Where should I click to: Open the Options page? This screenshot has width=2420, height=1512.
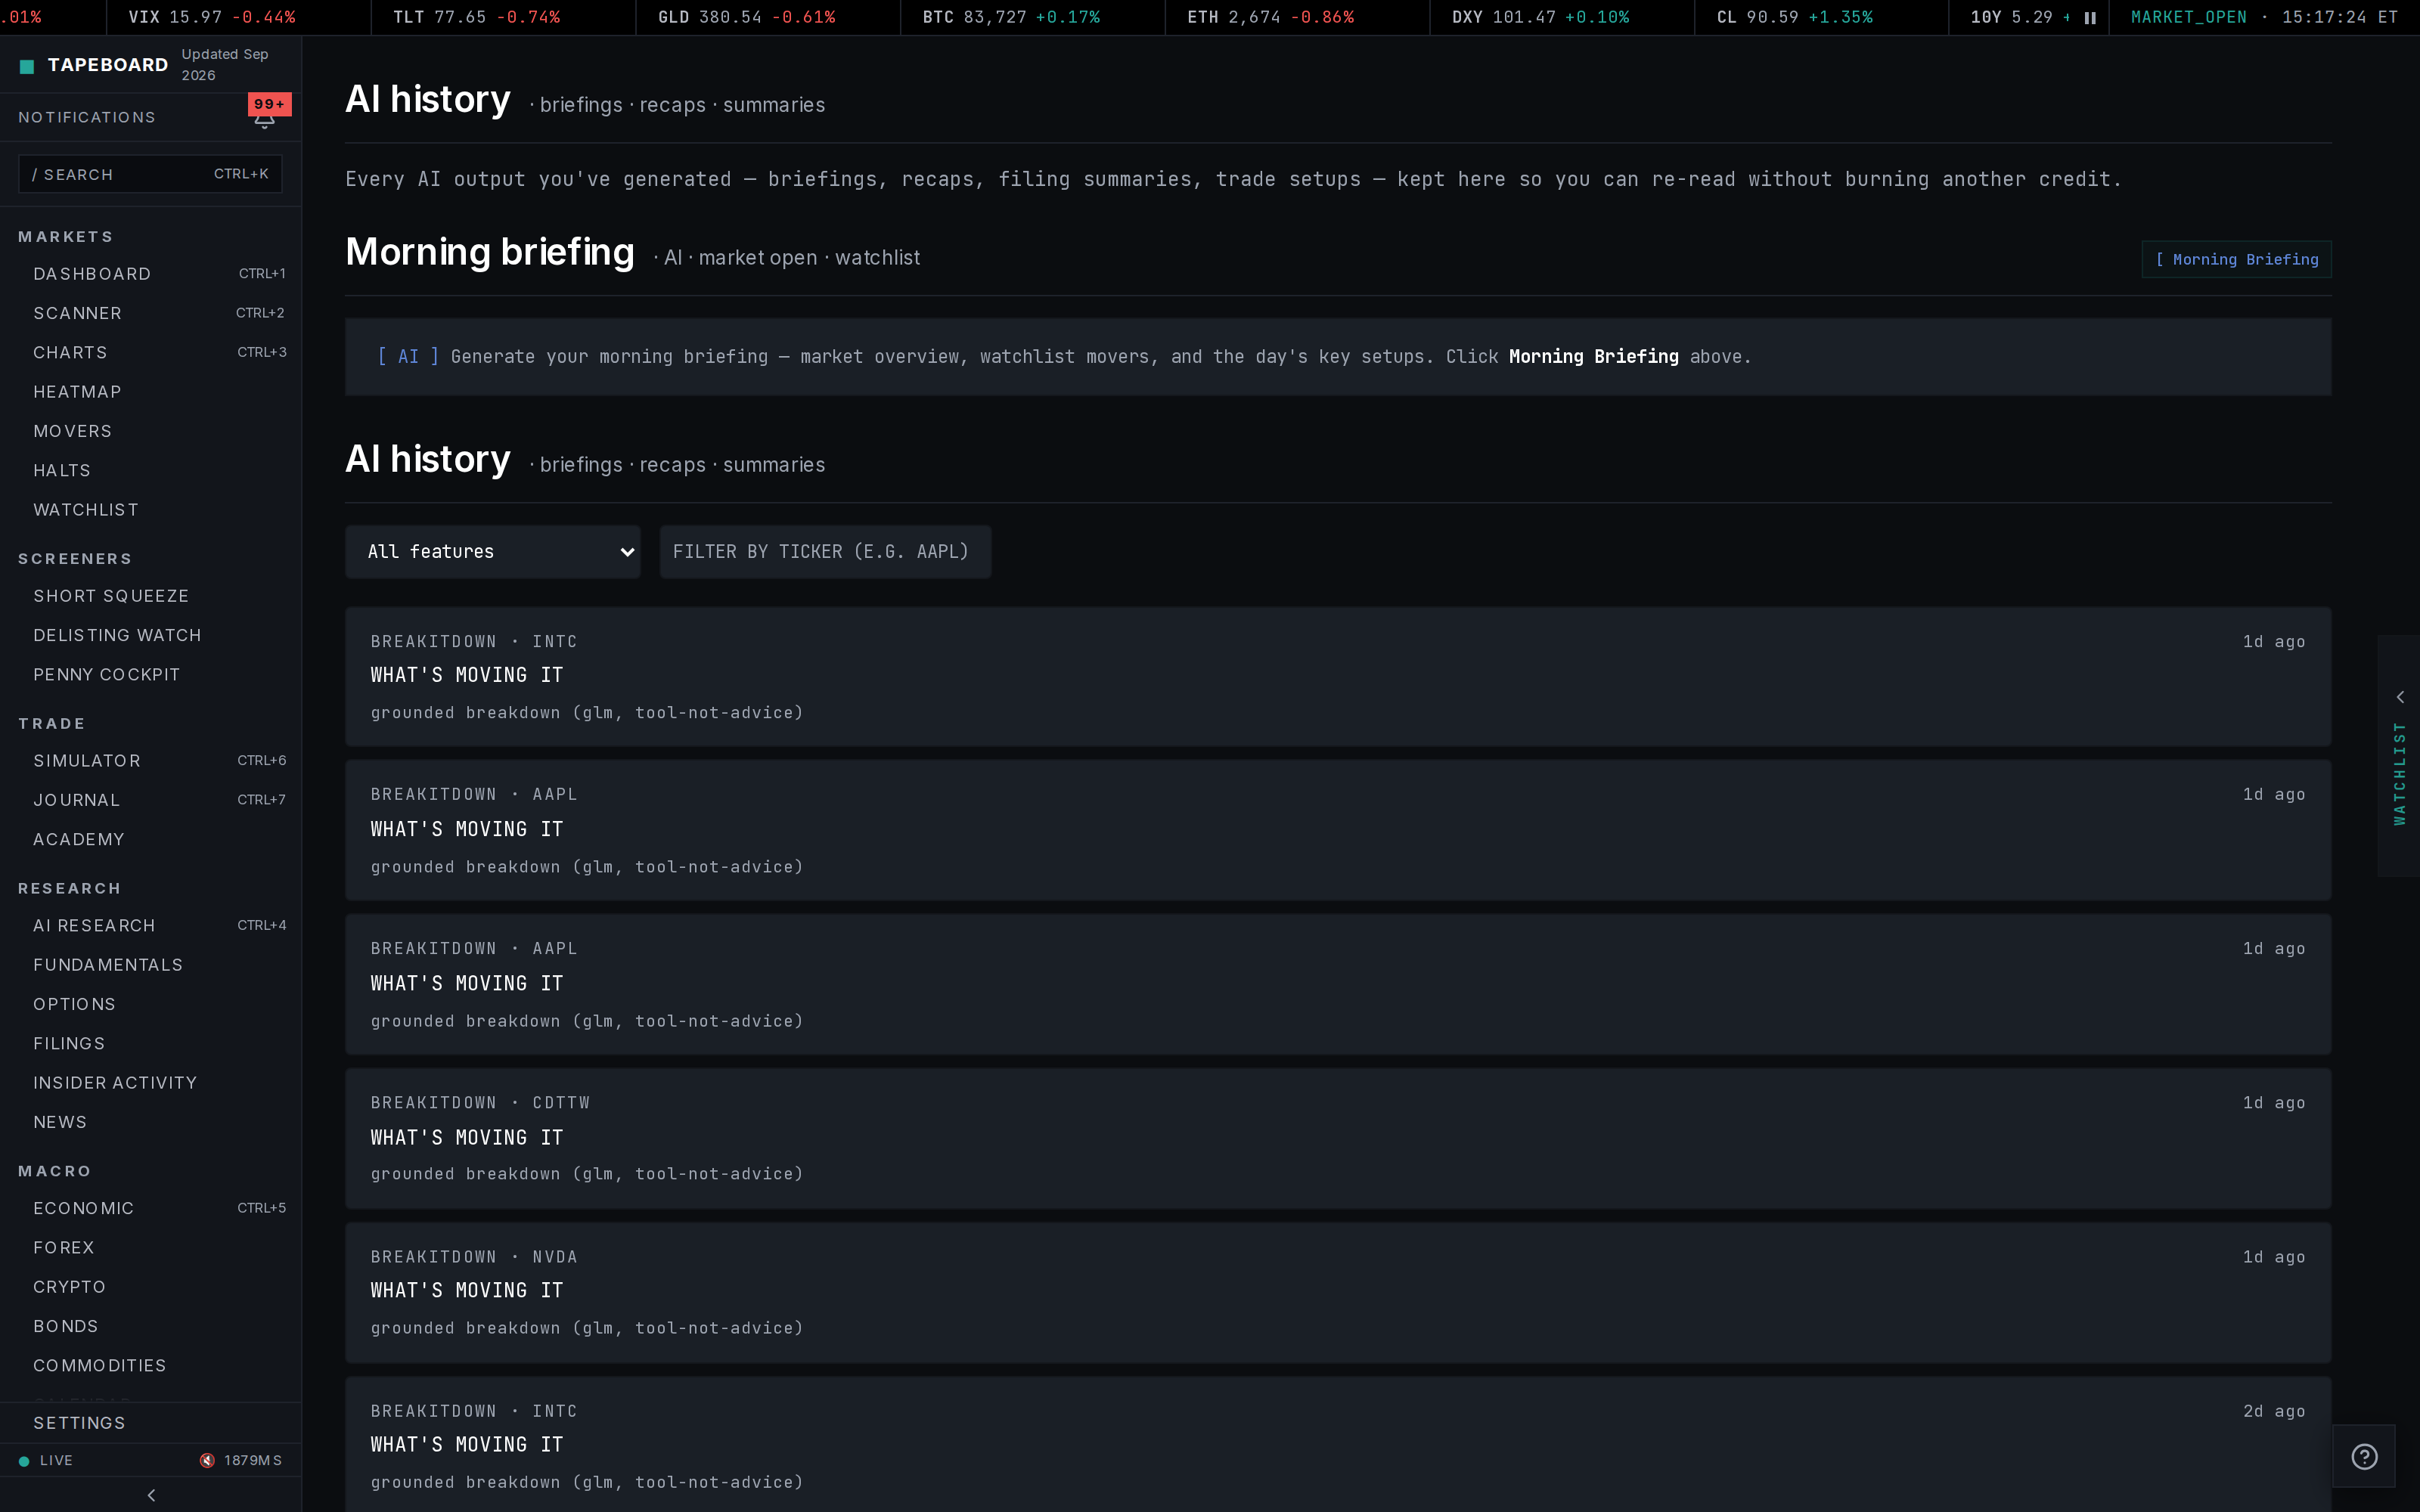click(x=151, y=1004)
